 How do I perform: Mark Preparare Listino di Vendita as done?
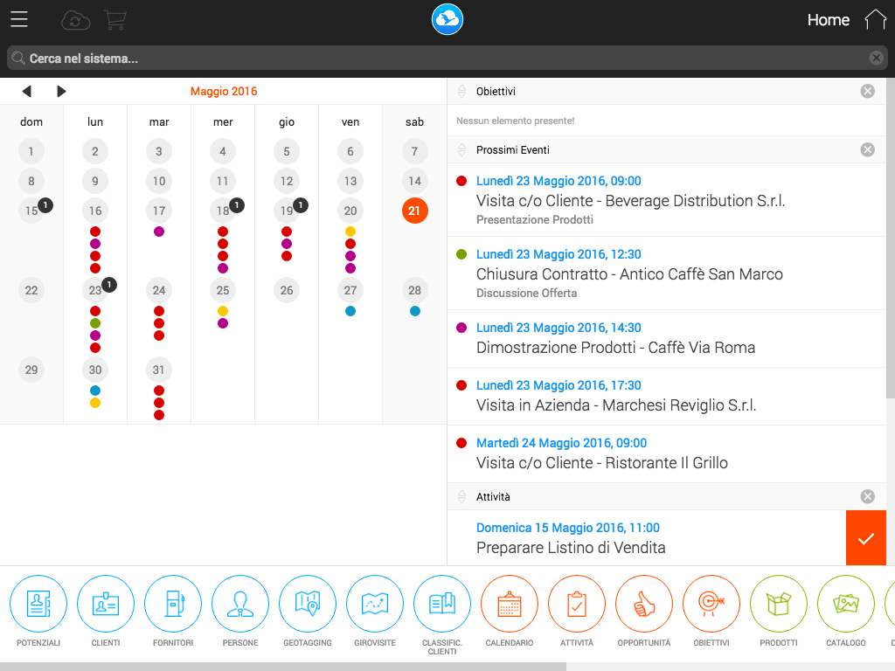point(866,538)
